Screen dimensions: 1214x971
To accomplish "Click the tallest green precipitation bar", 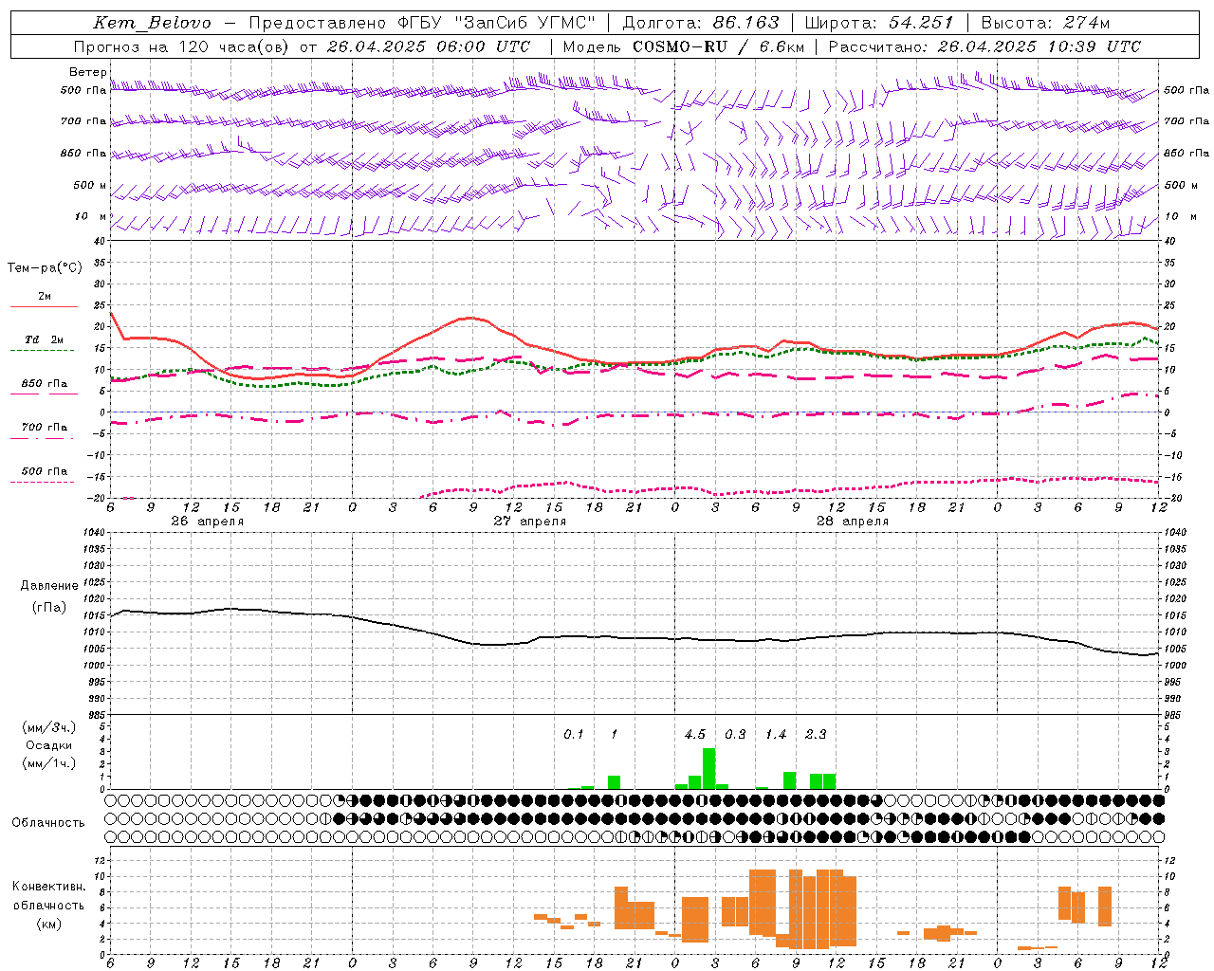I will click(x=708, y=768).
